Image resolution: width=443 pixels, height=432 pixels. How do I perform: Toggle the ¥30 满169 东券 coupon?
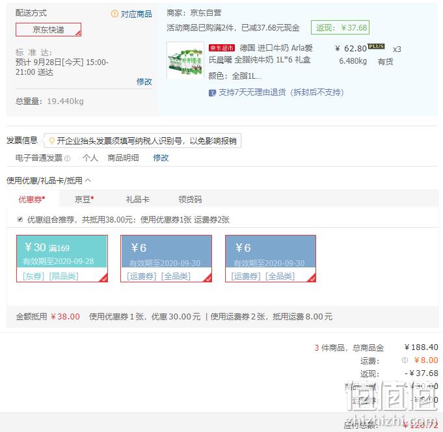coord(62,258)
